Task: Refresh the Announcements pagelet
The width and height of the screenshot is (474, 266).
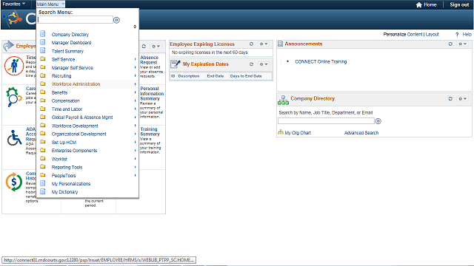Action: [450, 44]
